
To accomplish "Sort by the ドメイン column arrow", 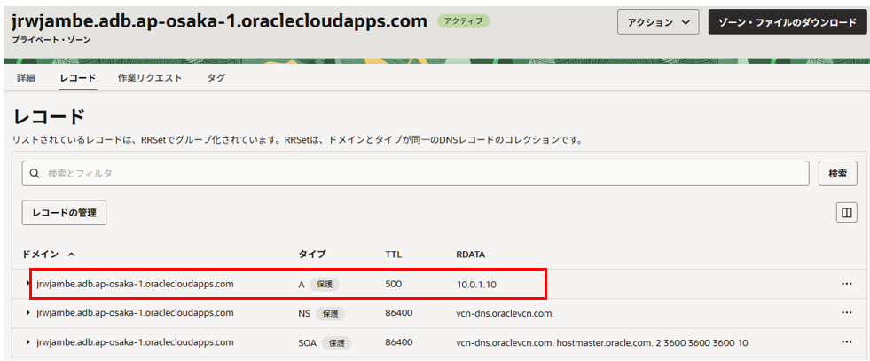I will 72,255.
